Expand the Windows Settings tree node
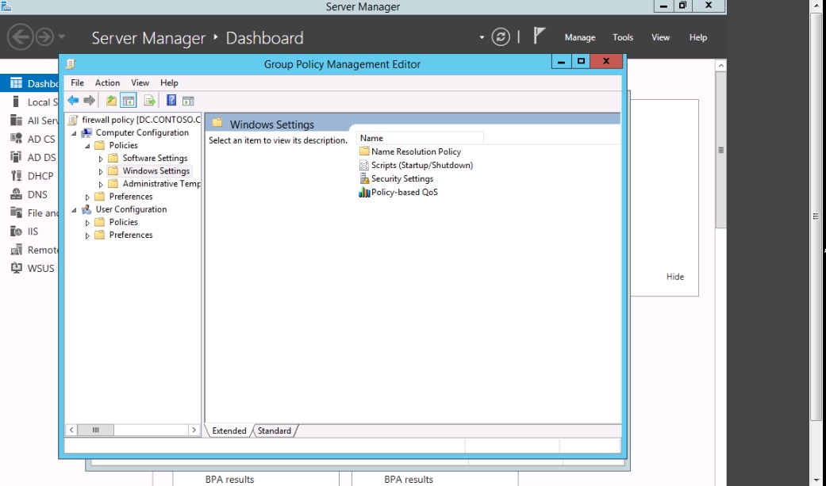 (101, 172)
